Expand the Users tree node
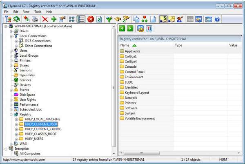The image size is (245, 164). click(x=11, y=51)
